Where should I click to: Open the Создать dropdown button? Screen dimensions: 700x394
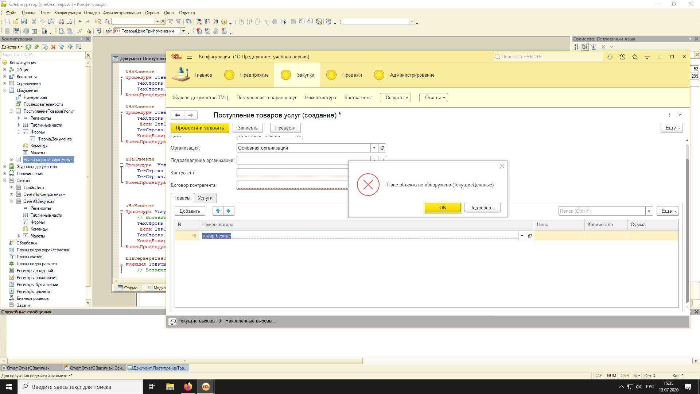pos(395,98)
